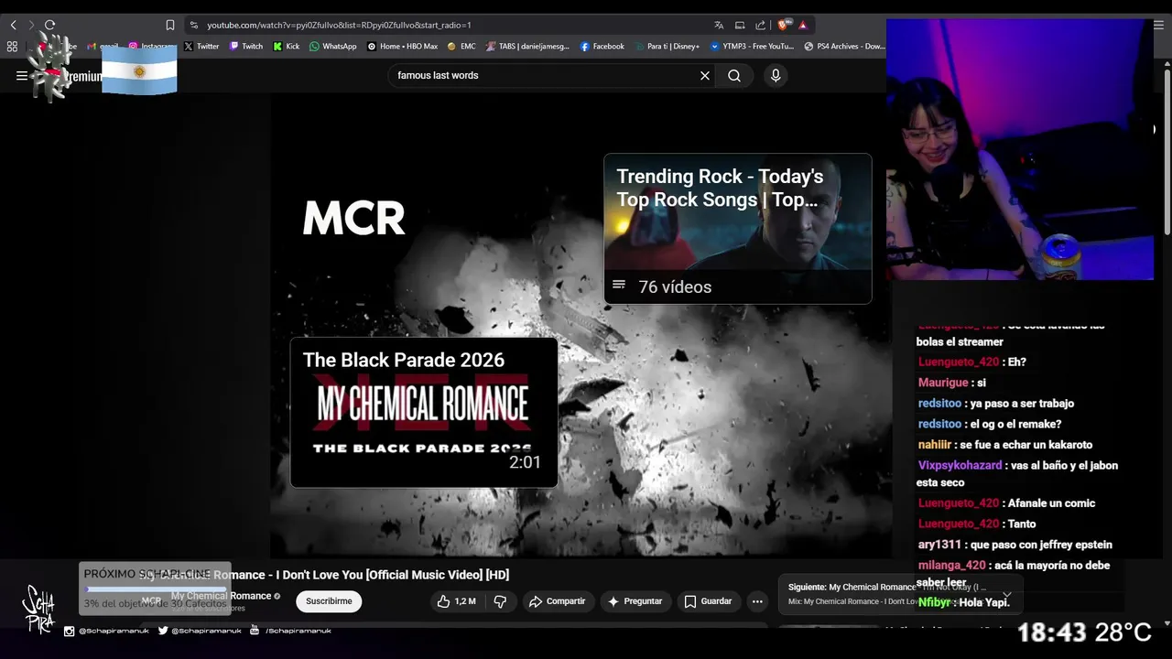The width and height of the screenshot is (1172, 659).
Task: Open the TABS danieljamesg bookmark
Action: click(527, 46)
